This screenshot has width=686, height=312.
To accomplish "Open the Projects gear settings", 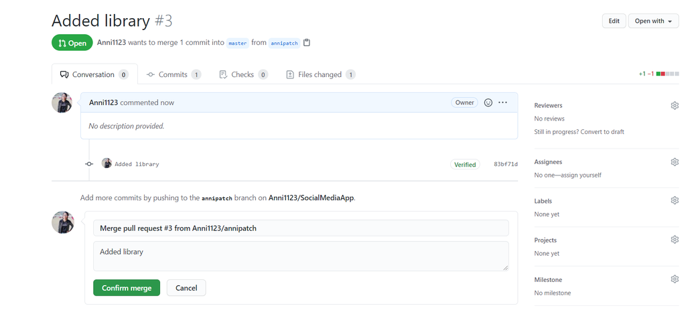I will (x=675, y=240).
